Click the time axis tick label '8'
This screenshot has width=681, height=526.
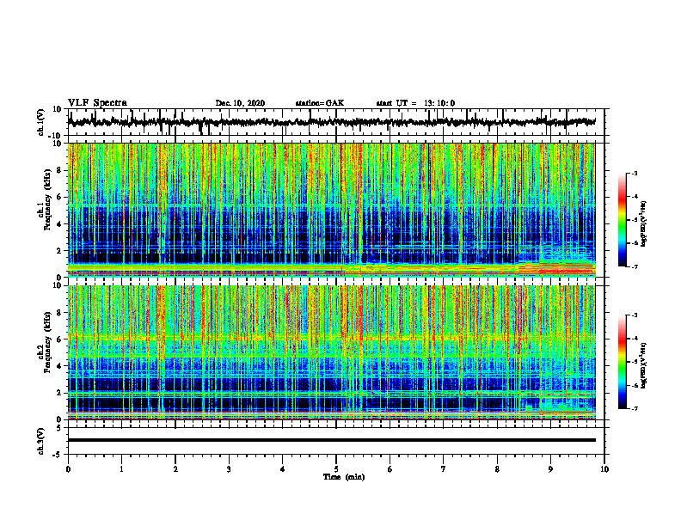tap(497, 469)
